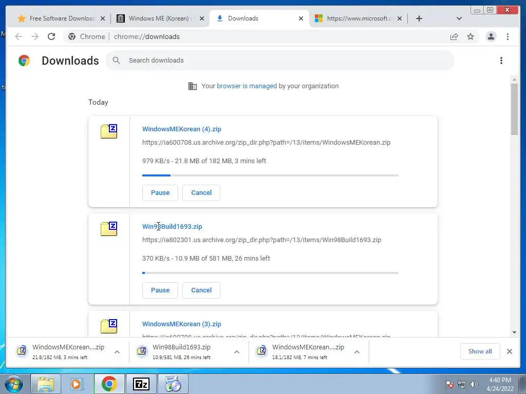526x394 pixels.
Task: Click the vertical scrollbar thumb of the page
Action: pos(514,109)
